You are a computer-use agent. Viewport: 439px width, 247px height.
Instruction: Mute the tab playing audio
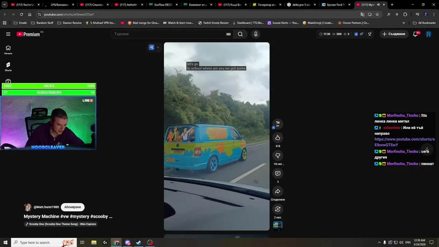[378, 5]
